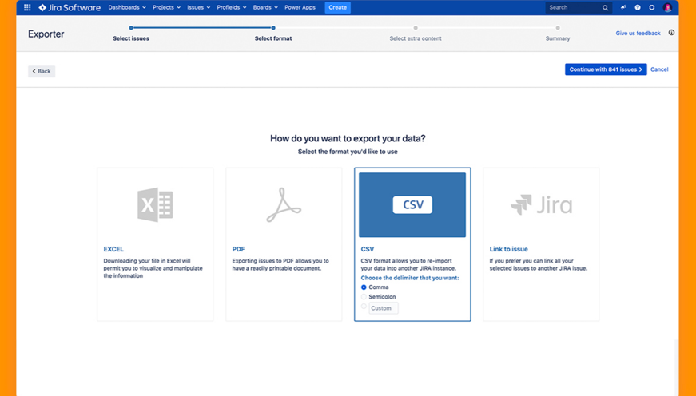This screenshot has height=396, width=696.
Task: Click the PDF format title
Action: pyautogui.click(x=238, y=249)
